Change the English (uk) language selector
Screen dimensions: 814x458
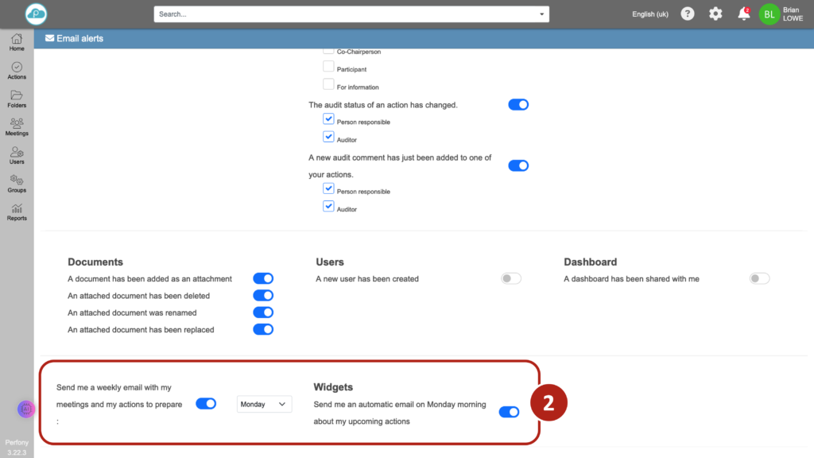pyautogui.click(x=650, y=14)
